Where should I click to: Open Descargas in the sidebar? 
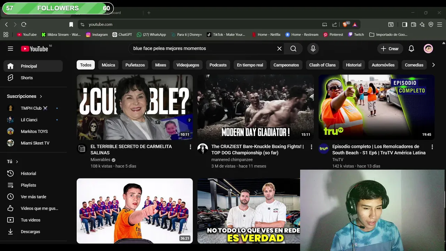33,231
